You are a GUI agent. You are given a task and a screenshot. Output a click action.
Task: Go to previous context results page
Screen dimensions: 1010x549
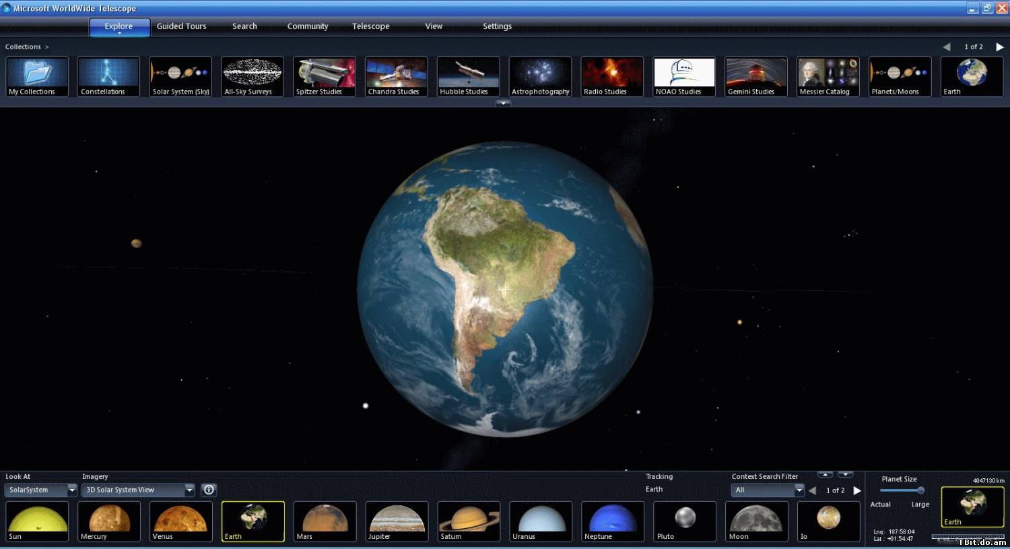(812, 490)
